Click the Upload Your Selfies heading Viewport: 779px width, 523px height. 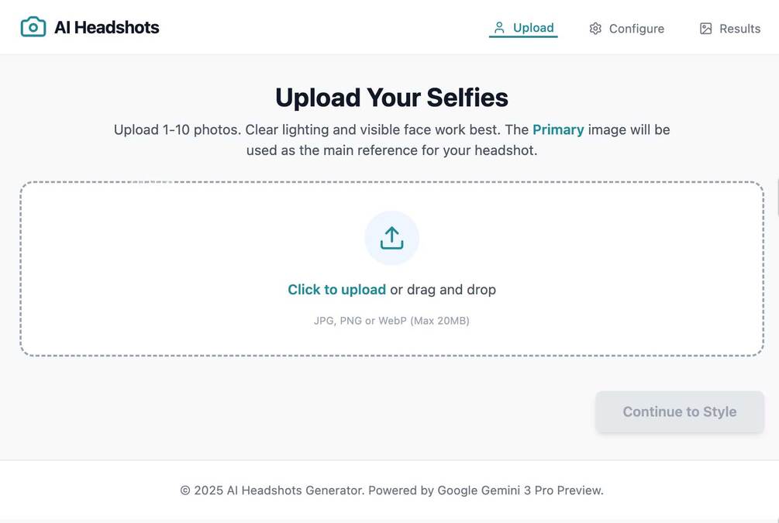pos(391,98)
